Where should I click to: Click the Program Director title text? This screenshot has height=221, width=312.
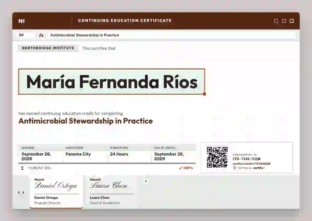coord(47,203)
